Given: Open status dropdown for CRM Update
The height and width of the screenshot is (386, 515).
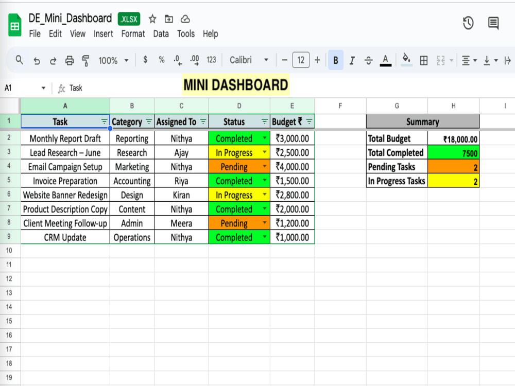Looking at the screenshot, I should point(264,237).
